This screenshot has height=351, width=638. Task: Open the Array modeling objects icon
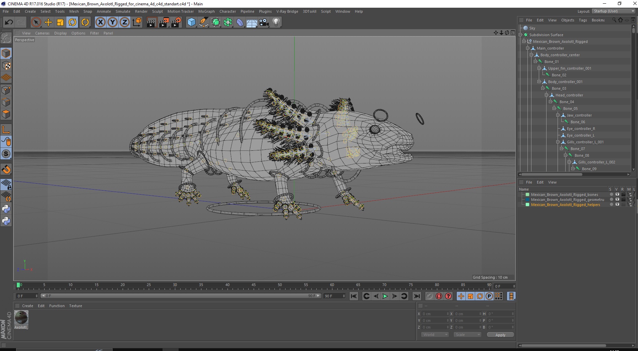click(x=228, y=22)
